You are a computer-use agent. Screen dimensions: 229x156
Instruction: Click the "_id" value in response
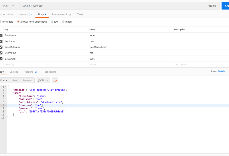pos(46,111)
